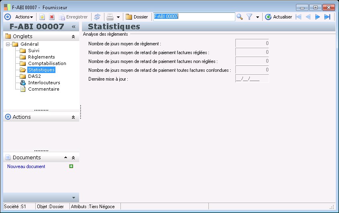The width and height of the screenshot is (339, 213).
Task: Click the Dernière mise à jour date field
Action: [x=252, y=79]
